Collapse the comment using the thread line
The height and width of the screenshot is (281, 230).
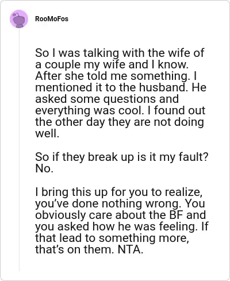pyautogui.click(x=19, y=149)
